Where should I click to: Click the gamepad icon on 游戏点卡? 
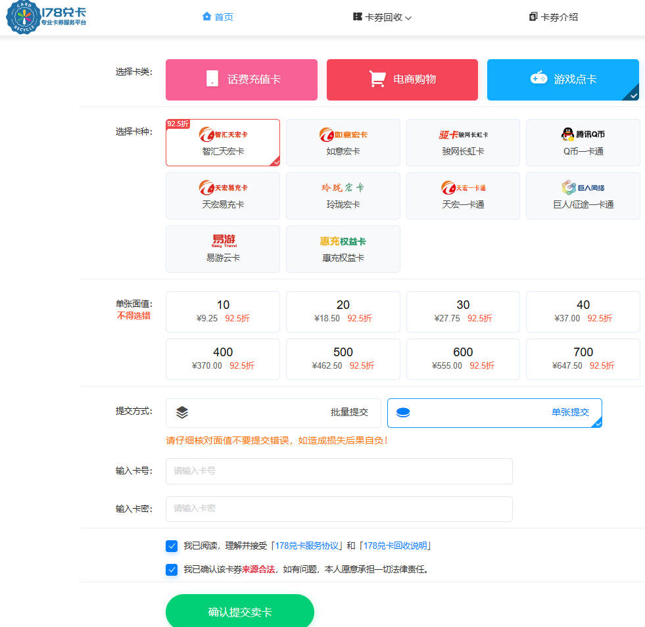click(x=538, y=78)
